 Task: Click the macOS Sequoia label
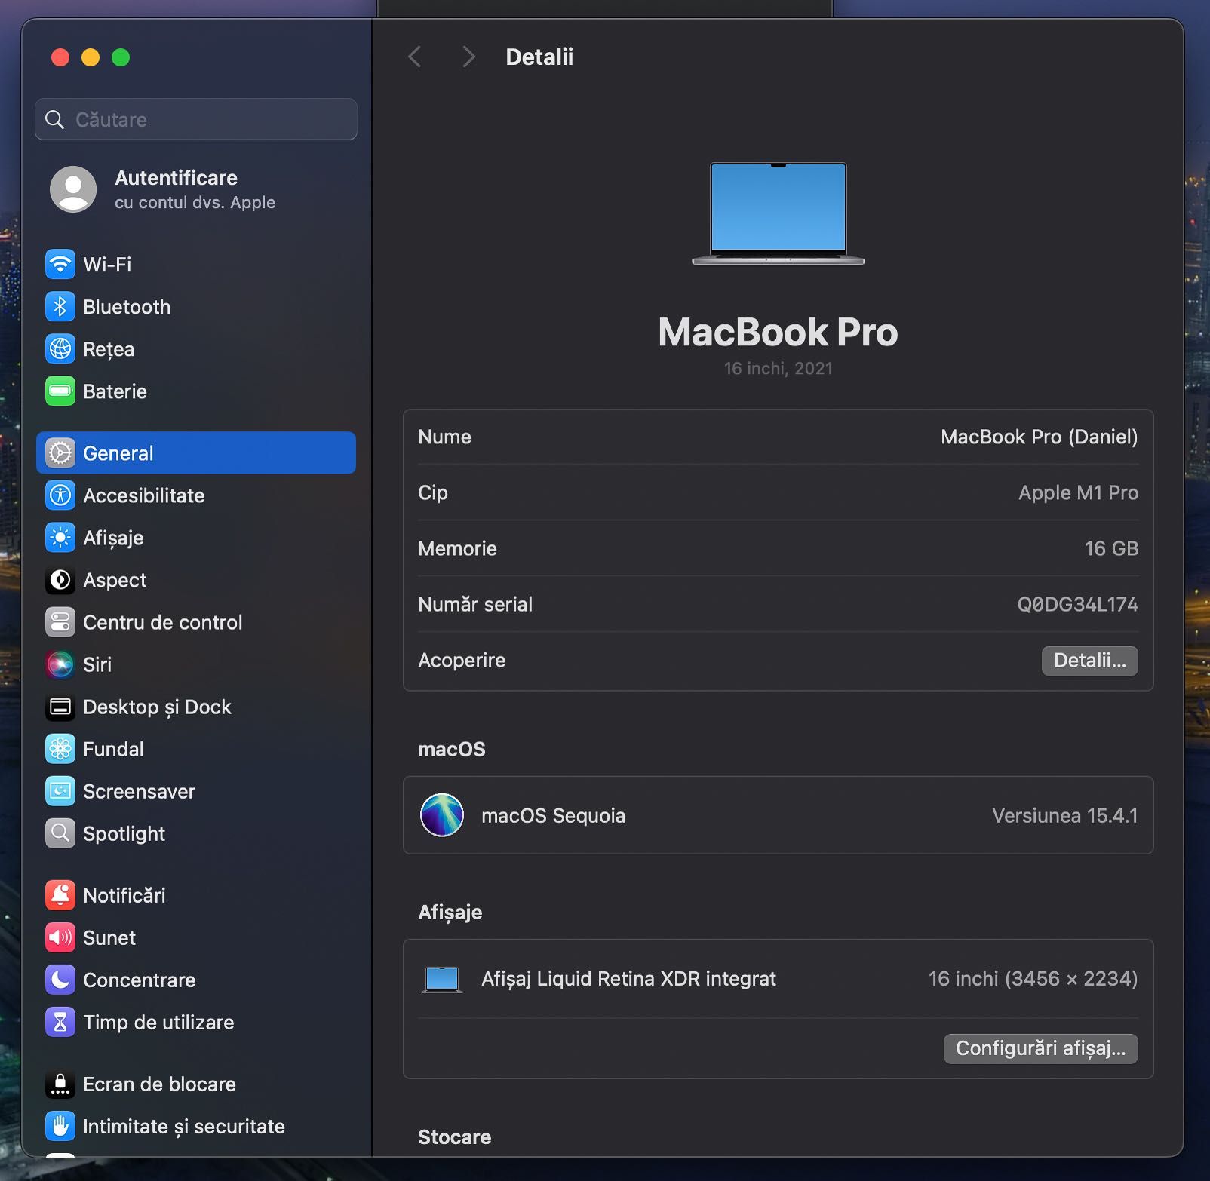tap(554, 816)
